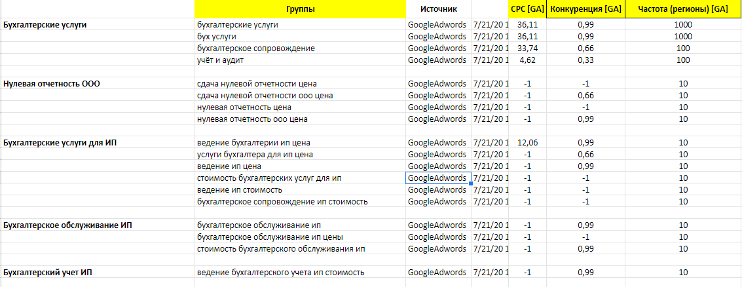The image size is (742, 287).
Task: Select the cell 'сдача нулевой отчетности цена'
Action: point(300,84)
